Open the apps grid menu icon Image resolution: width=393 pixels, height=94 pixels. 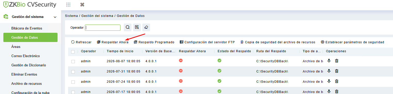[68, 5]
